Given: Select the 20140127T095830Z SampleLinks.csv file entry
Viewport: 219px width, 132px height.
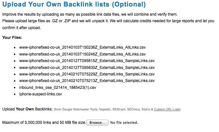Looking at the screenshot, I should [87, 68].
